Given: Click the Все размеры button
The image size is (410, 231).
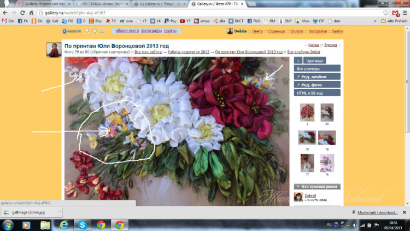Looking at the screenshot, I should [x=317, y=68].
